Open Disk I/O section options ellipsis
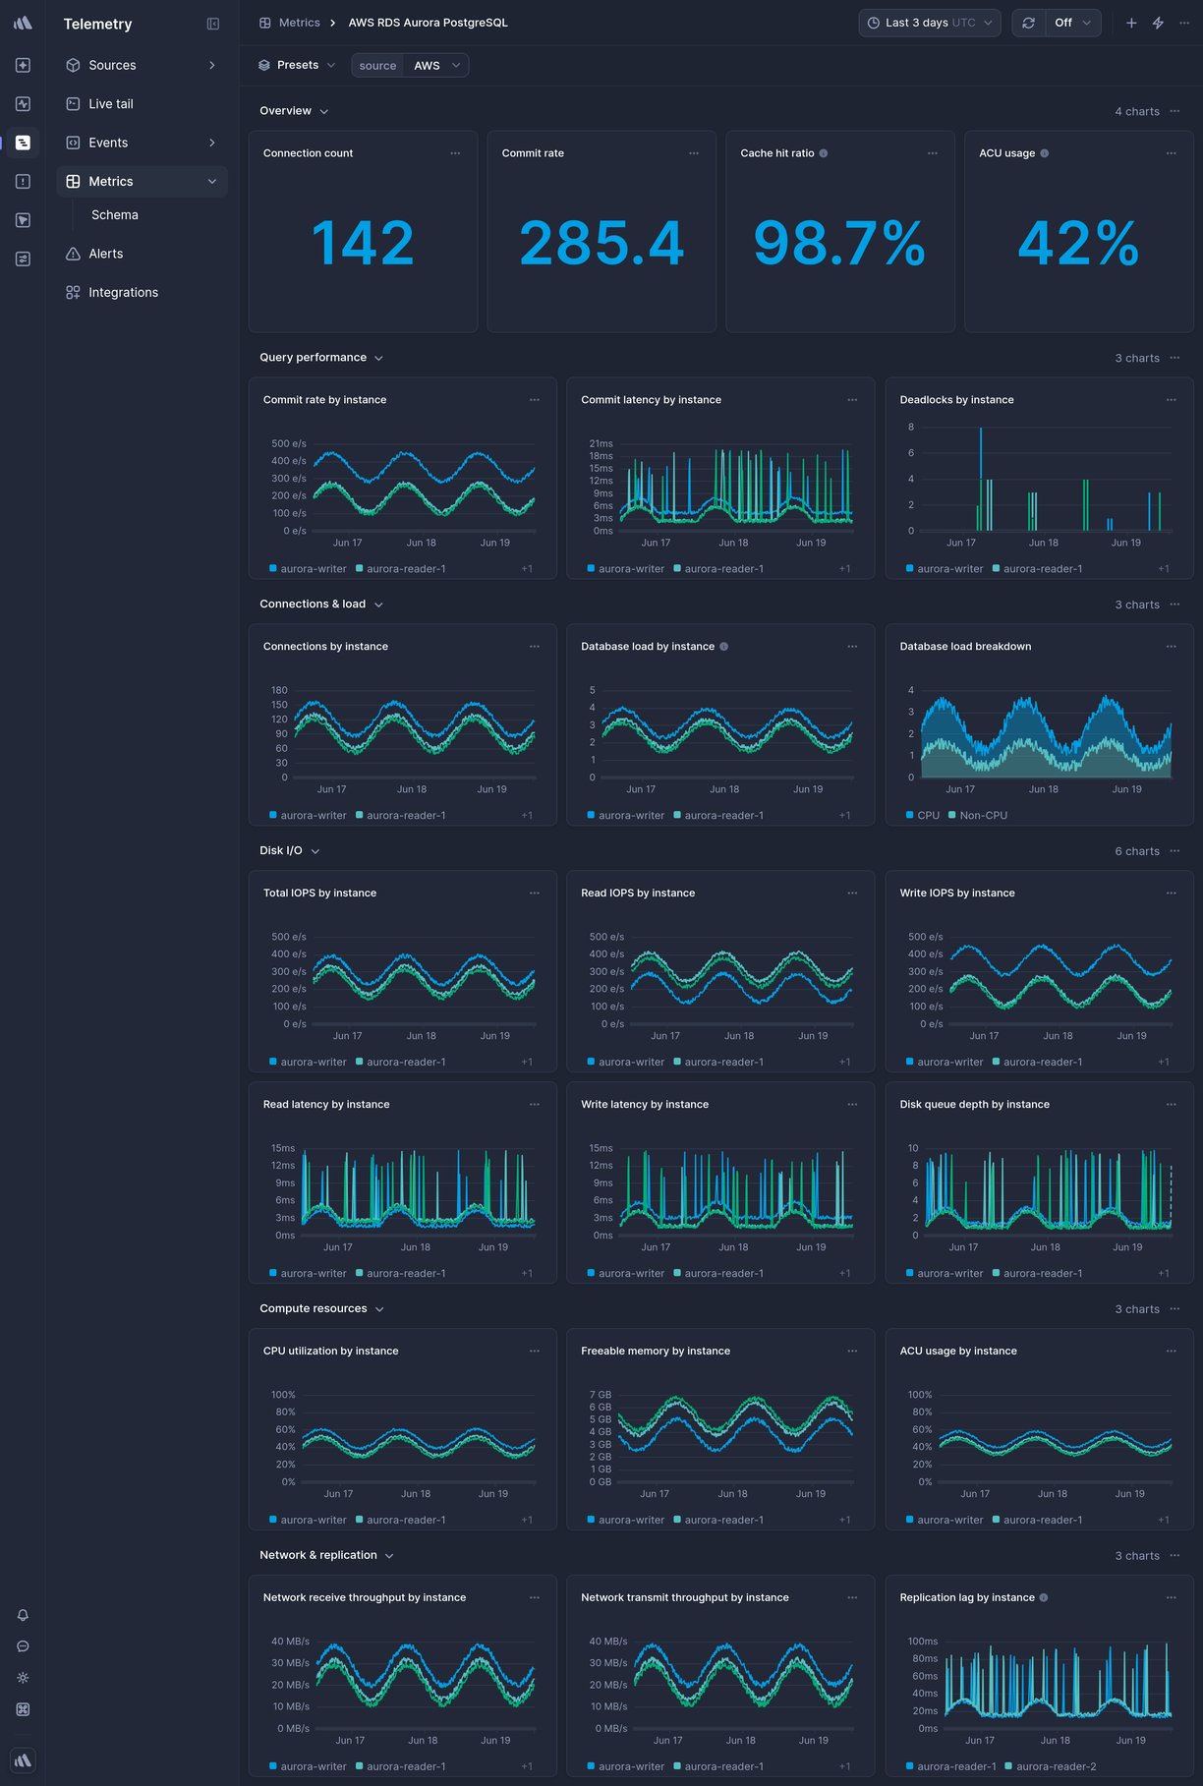1203x1786 pixels. pos(1174,851)
